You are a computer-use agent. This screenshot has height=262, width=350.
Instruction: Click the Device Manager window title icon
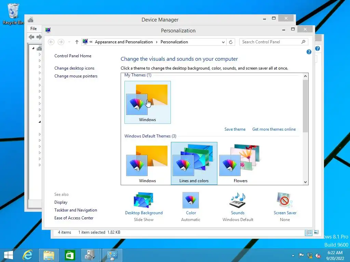pyautogui.click(x=30, y=19)
